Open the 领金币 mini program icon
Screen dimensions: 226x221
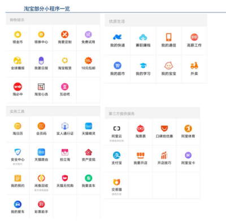click(18, 34)
